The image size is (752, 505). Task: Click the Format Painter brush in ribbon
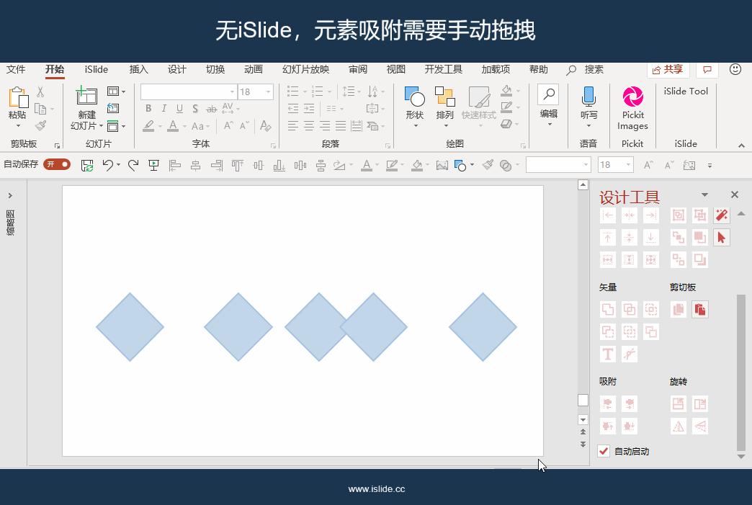click(41, 125)
